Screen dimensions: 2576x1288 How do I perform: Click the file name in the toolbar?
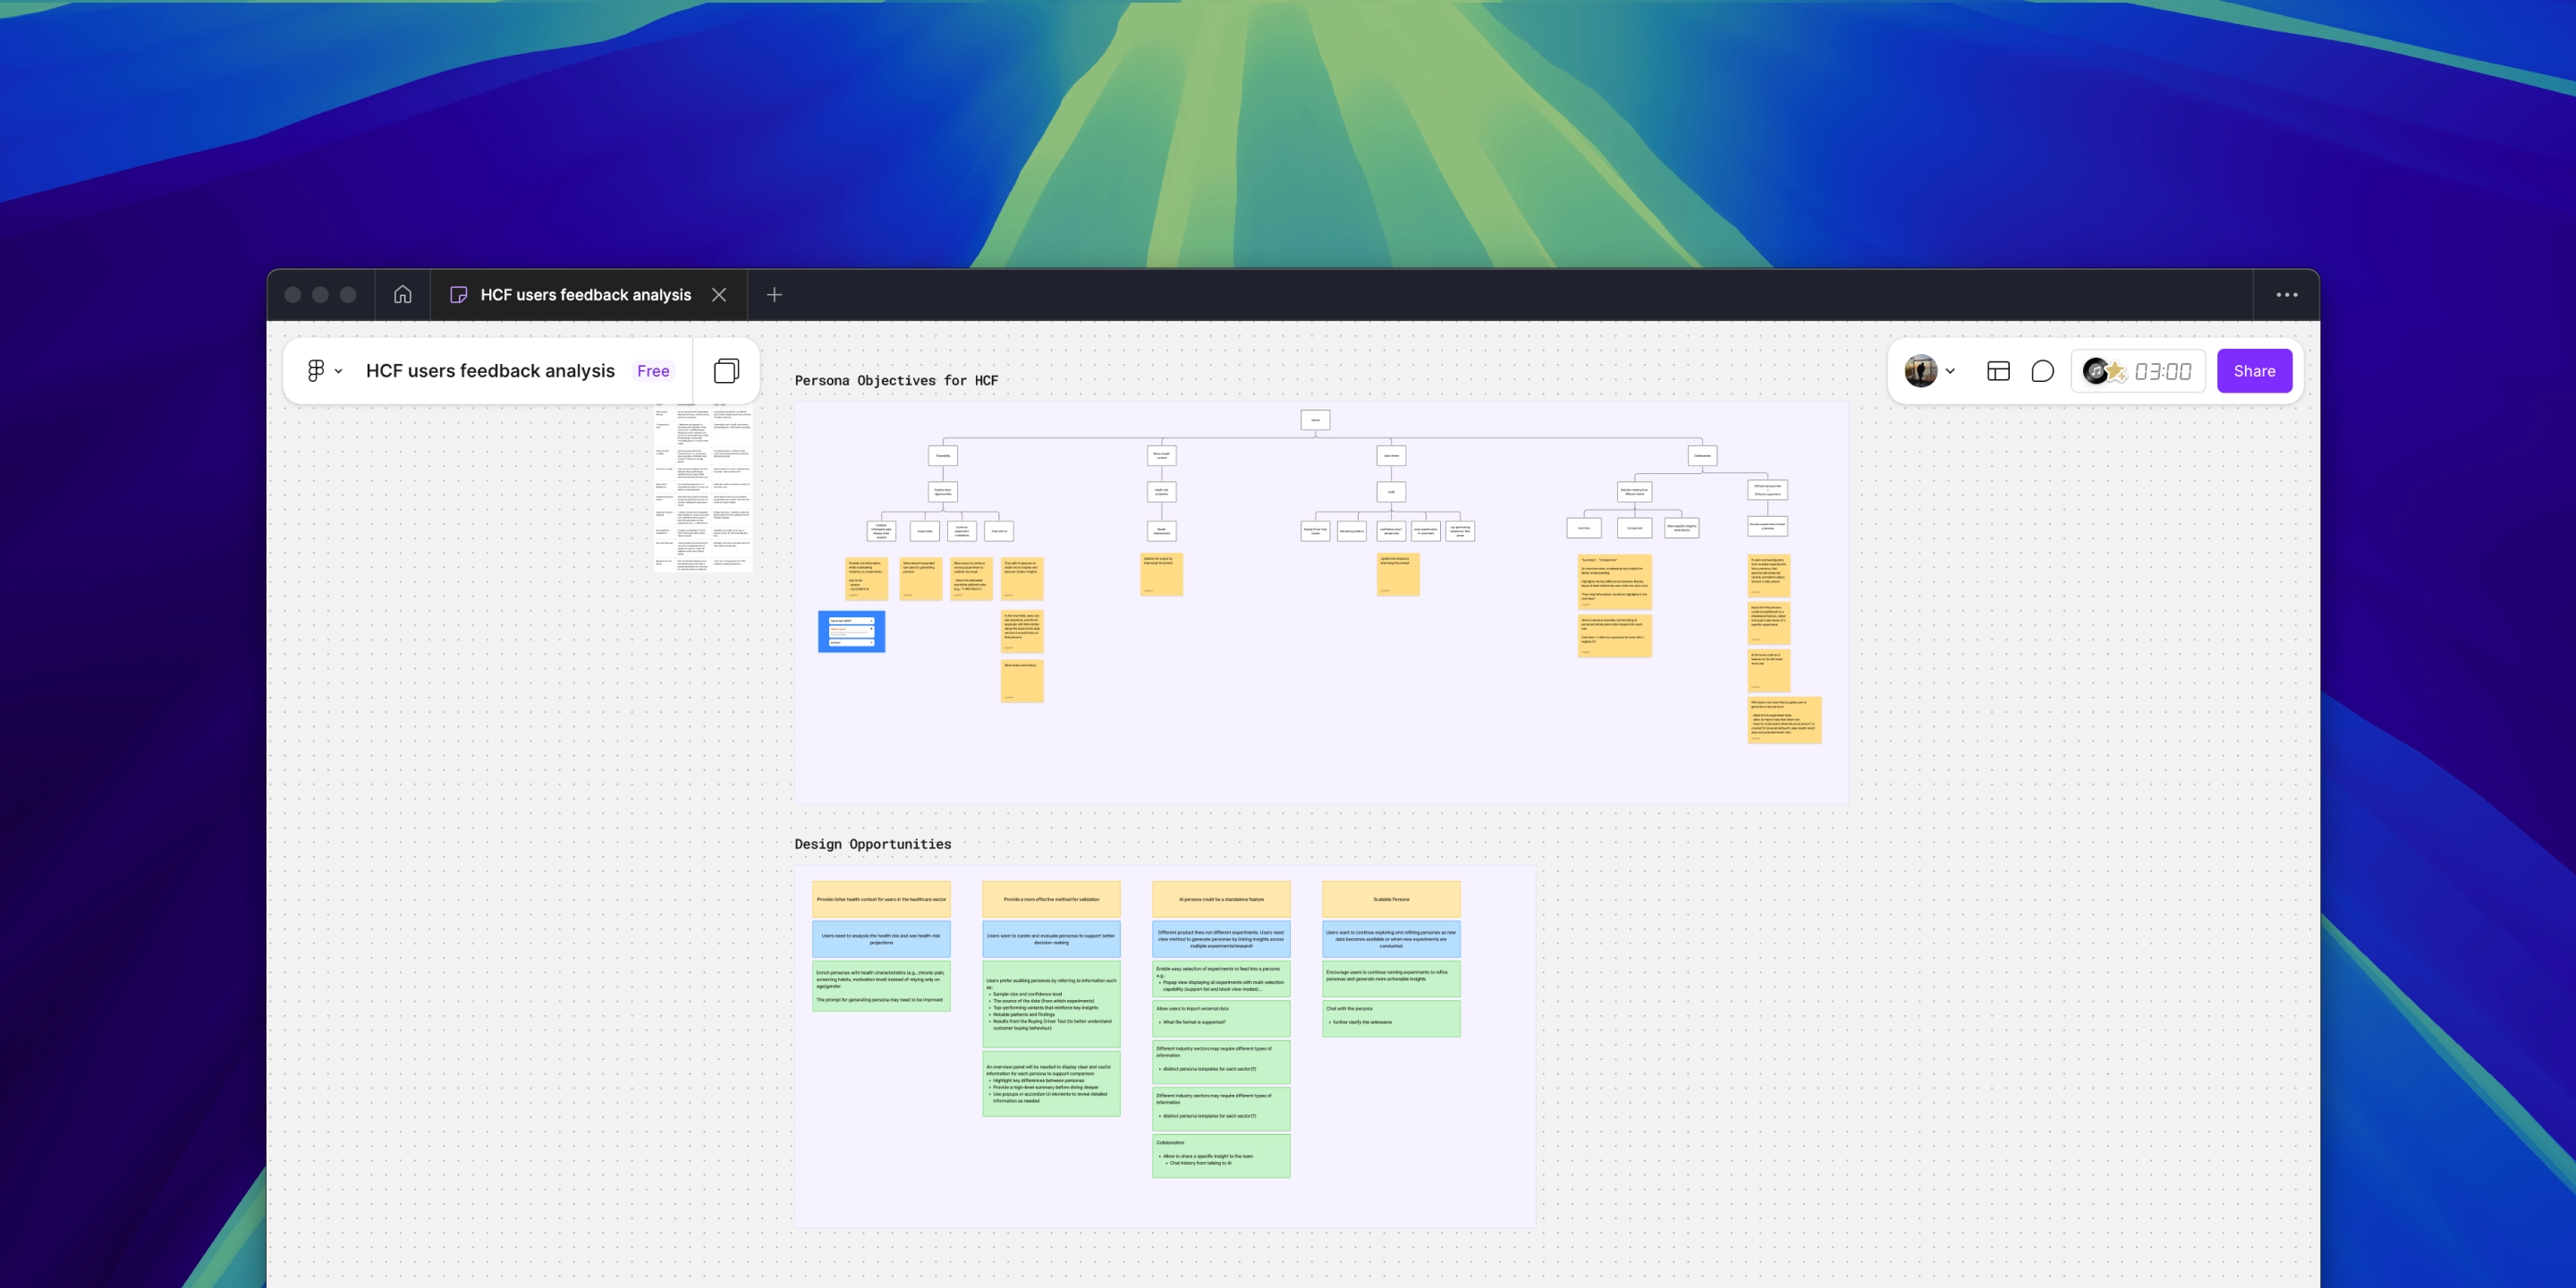[490, 371]
